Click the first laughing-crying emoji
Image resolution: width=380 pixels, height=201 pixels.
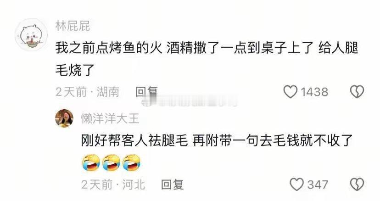pos(91,162)
